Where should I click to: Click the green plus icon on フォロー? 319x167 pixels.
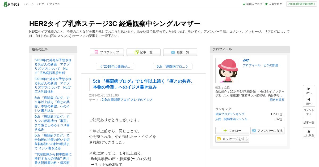tap(225, 131)
